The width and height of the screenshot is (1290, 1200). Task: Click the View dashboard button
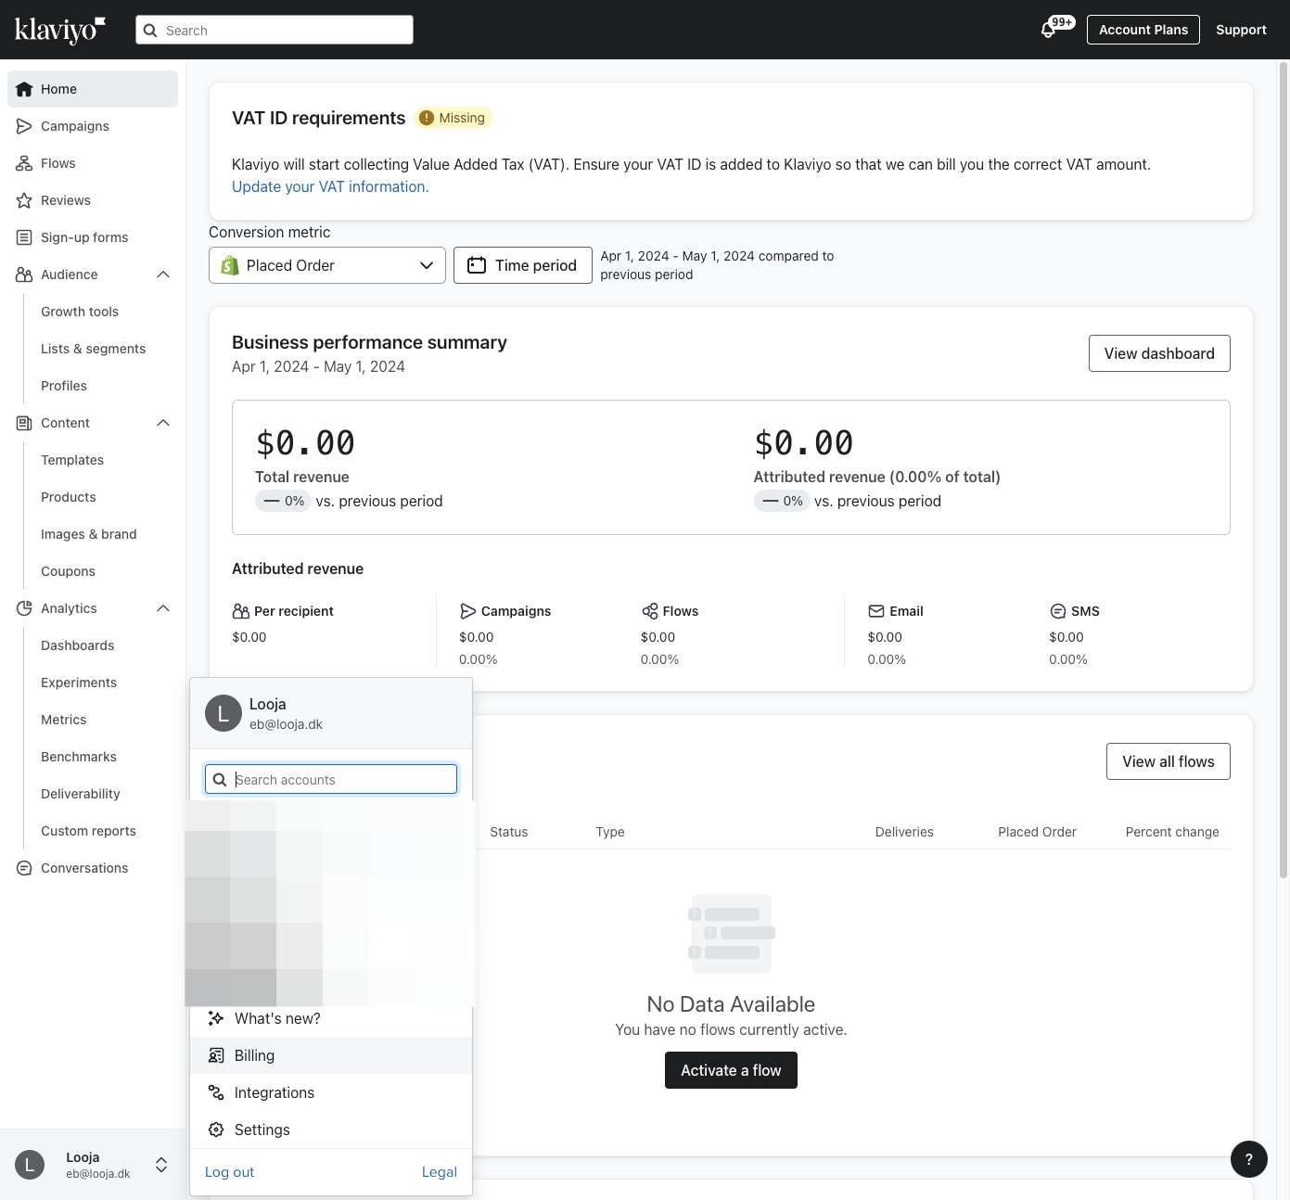tap(1159, 353)
